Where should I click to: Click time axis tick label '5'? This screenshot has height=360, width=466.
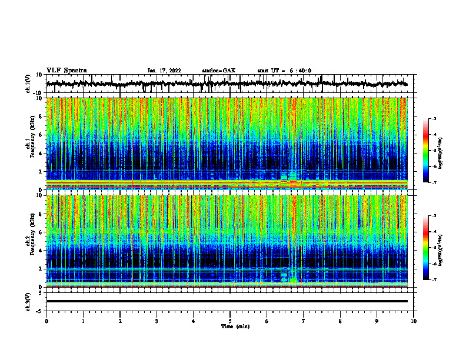(230, 321)
